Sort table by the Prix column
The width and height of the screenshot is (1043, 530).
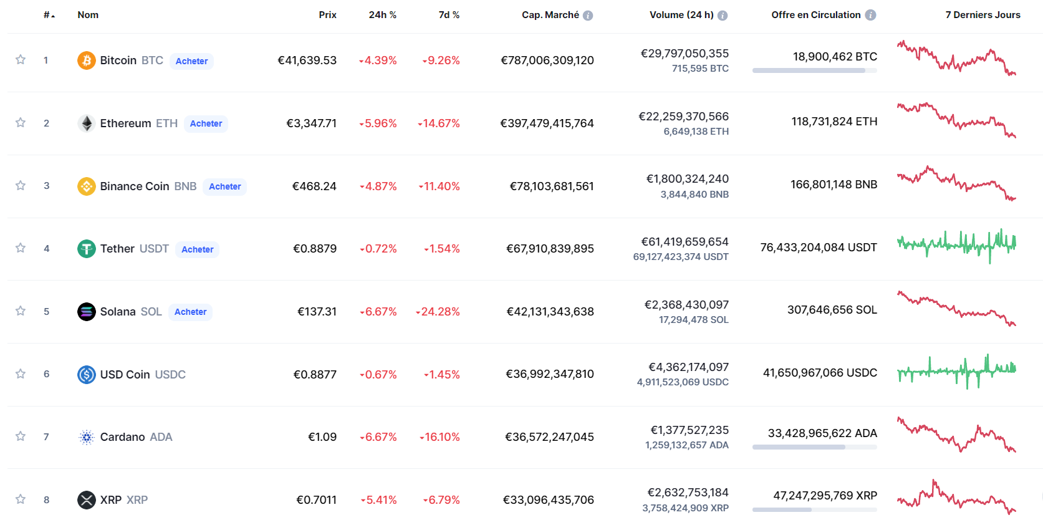(x=327, y=15)
